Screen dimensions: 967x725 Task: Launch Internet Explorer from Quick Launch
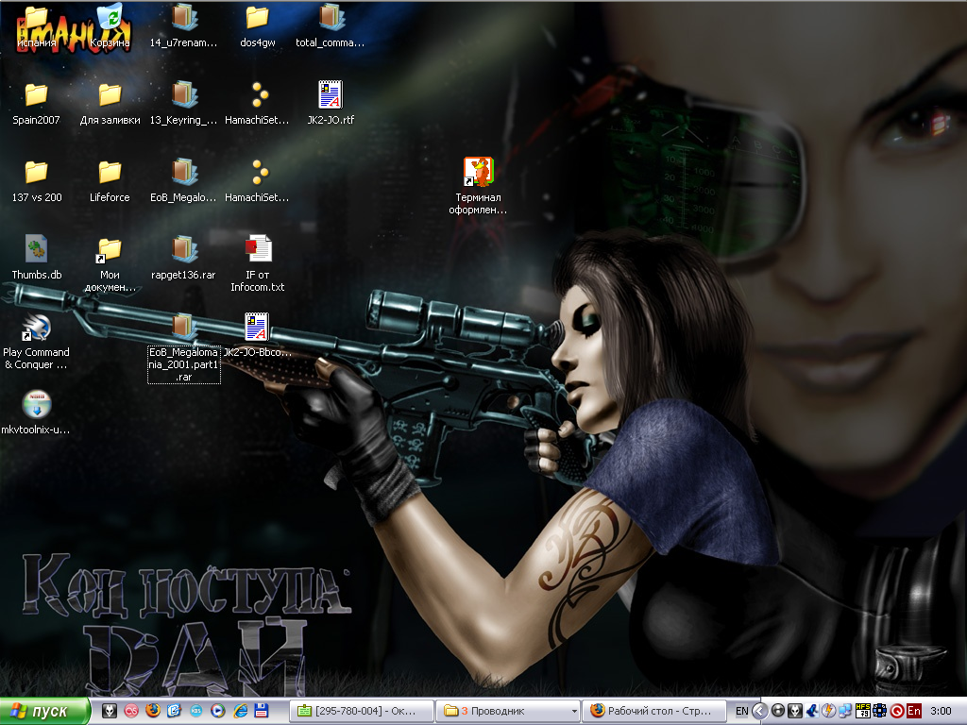pos(240,711)
